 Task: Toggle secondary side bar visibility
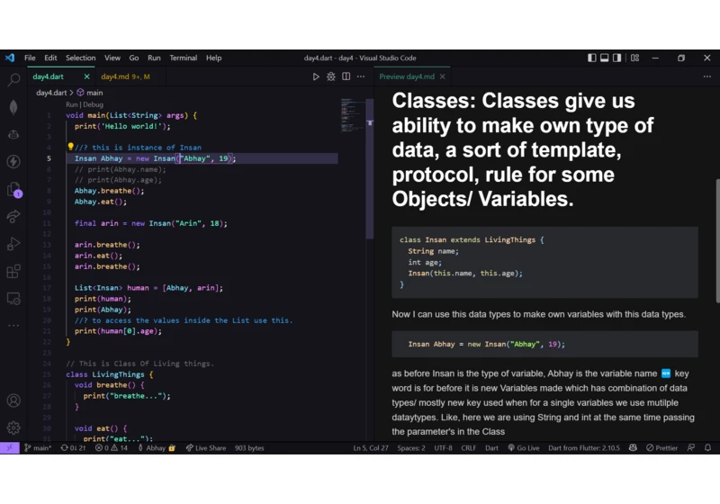617,58
